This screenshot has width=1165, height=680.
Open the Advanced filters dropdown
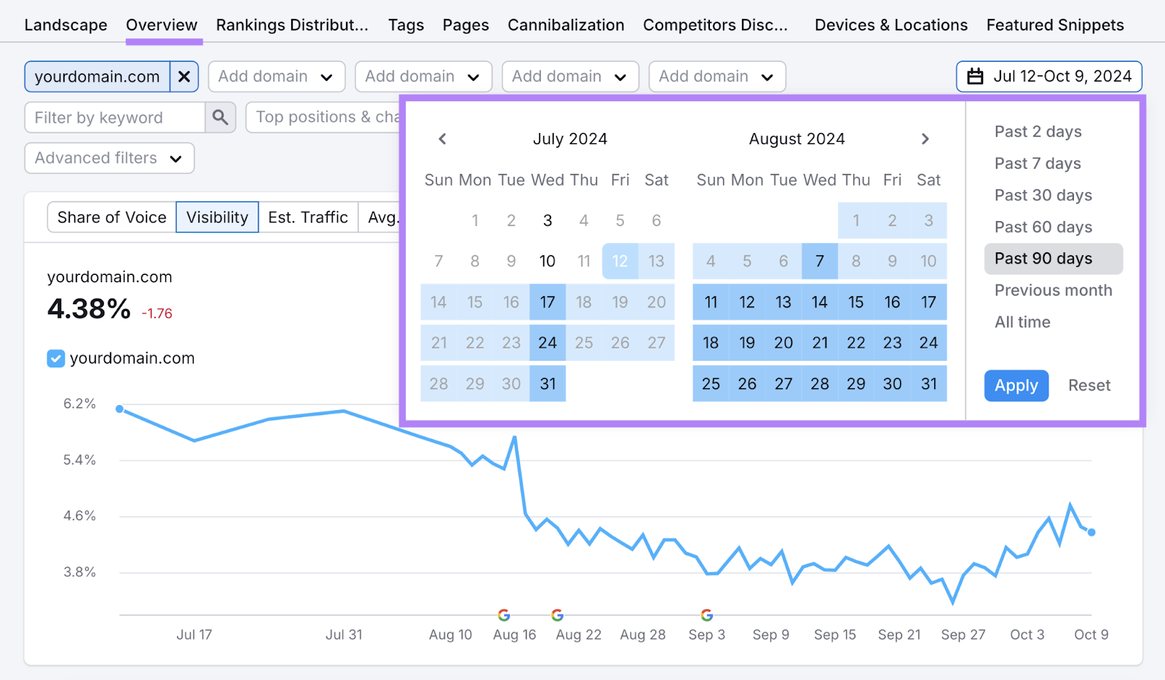(x=108, y=158)
